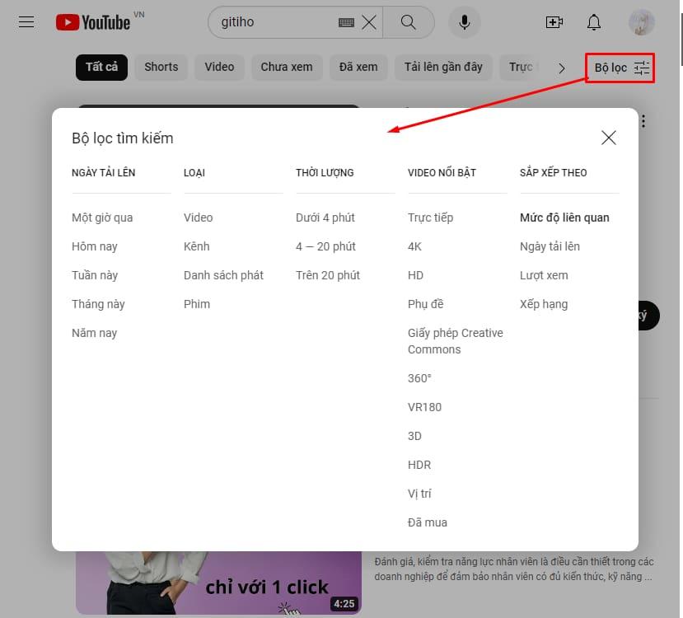Open the hamburger guide menu
683x618 pixels.
click(x=26, y=21)
